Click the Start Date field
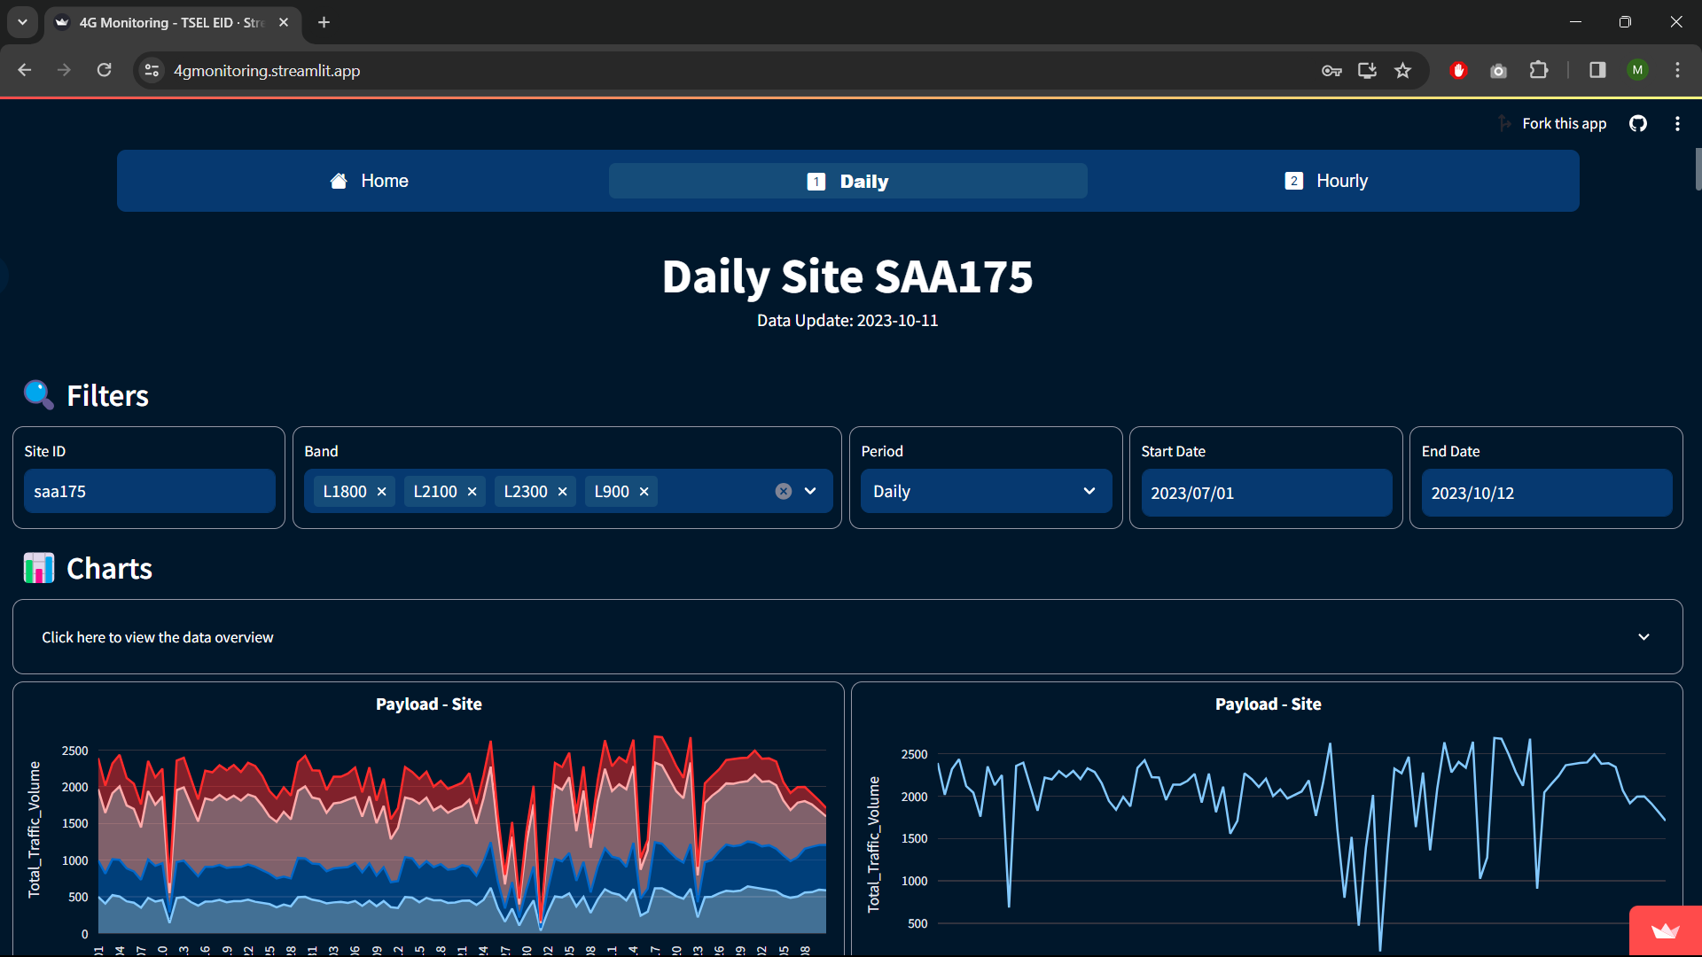The height and width of the screenshot is (957, 1702). point(1266,493)
